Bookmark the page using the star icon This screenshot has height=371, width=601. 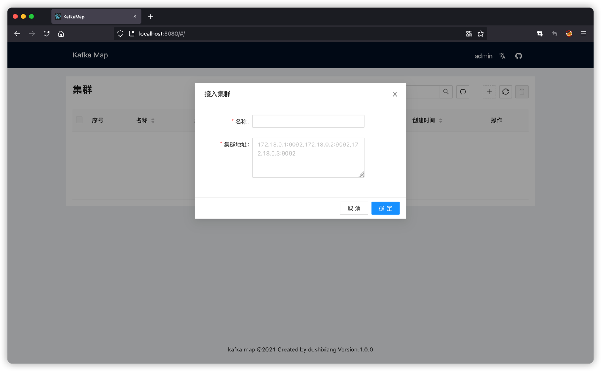[x=480, y=33]
